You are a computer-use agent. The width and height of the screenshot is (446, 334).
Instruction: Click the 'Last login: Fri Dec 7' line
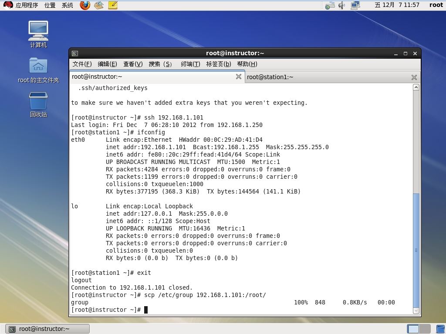coord(167,125)
